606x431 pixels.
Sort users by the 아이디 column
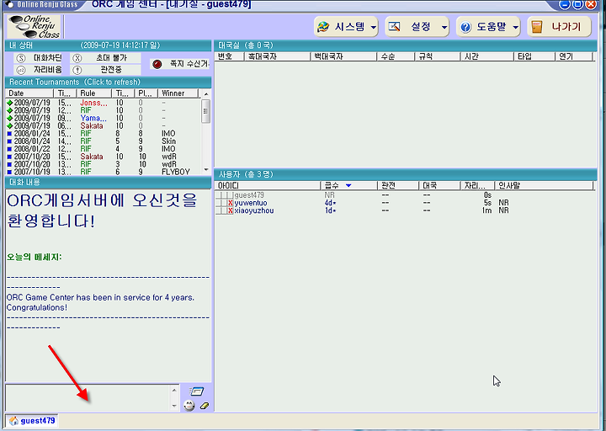(x=268, y=185)
